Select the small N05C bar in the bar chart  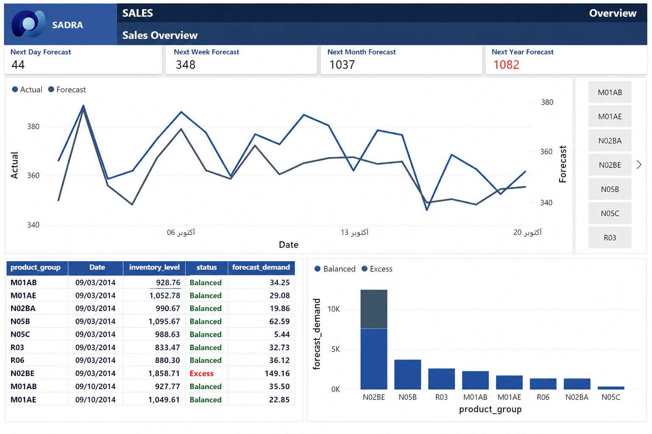[611, 388]
